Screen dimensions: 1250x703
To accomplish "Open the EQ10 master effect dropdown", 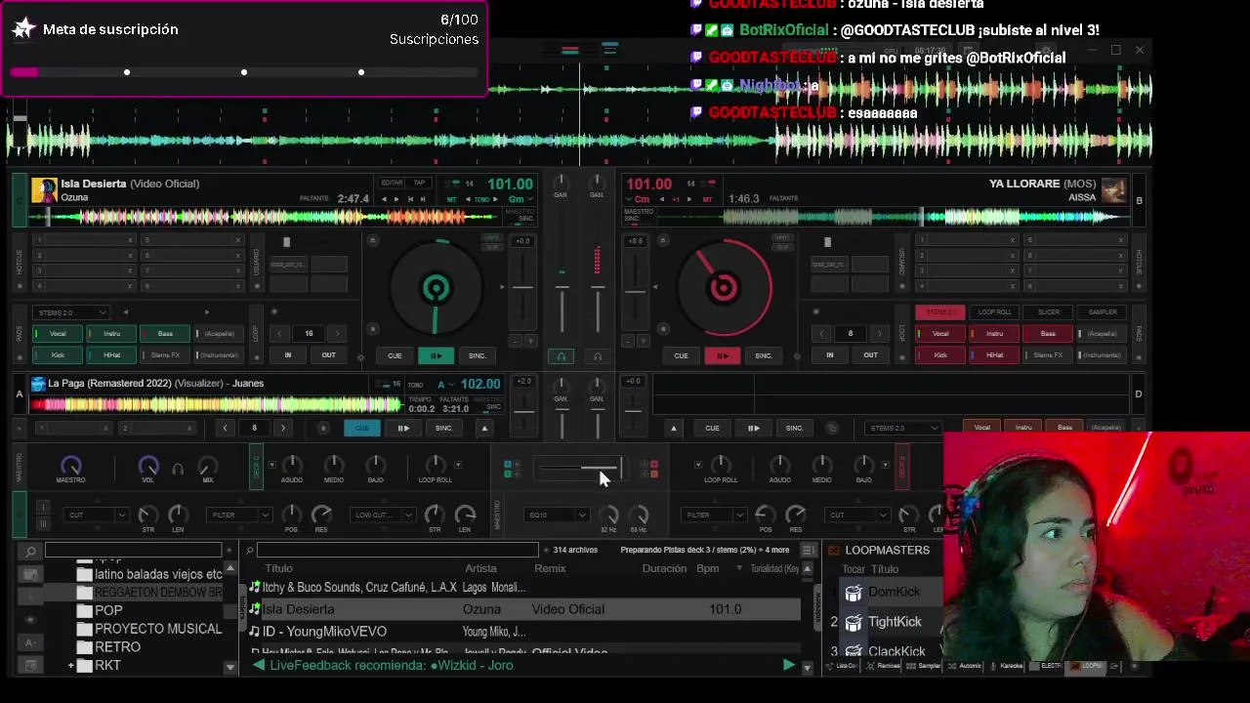I will [x=557, y=515].
